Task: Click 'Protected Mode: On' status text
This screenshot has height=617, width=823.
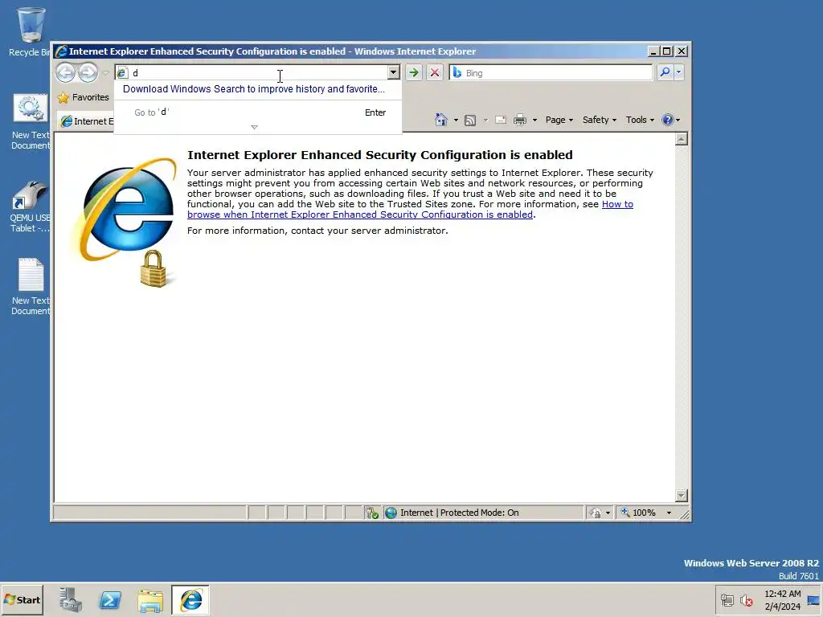Action: pyautogui.click(x=479, y=513)
